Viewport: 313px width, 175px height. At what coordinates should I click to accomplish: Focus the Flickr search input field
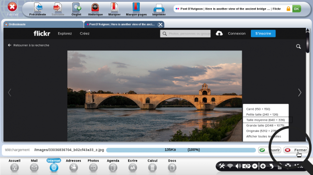click(185, 34)
